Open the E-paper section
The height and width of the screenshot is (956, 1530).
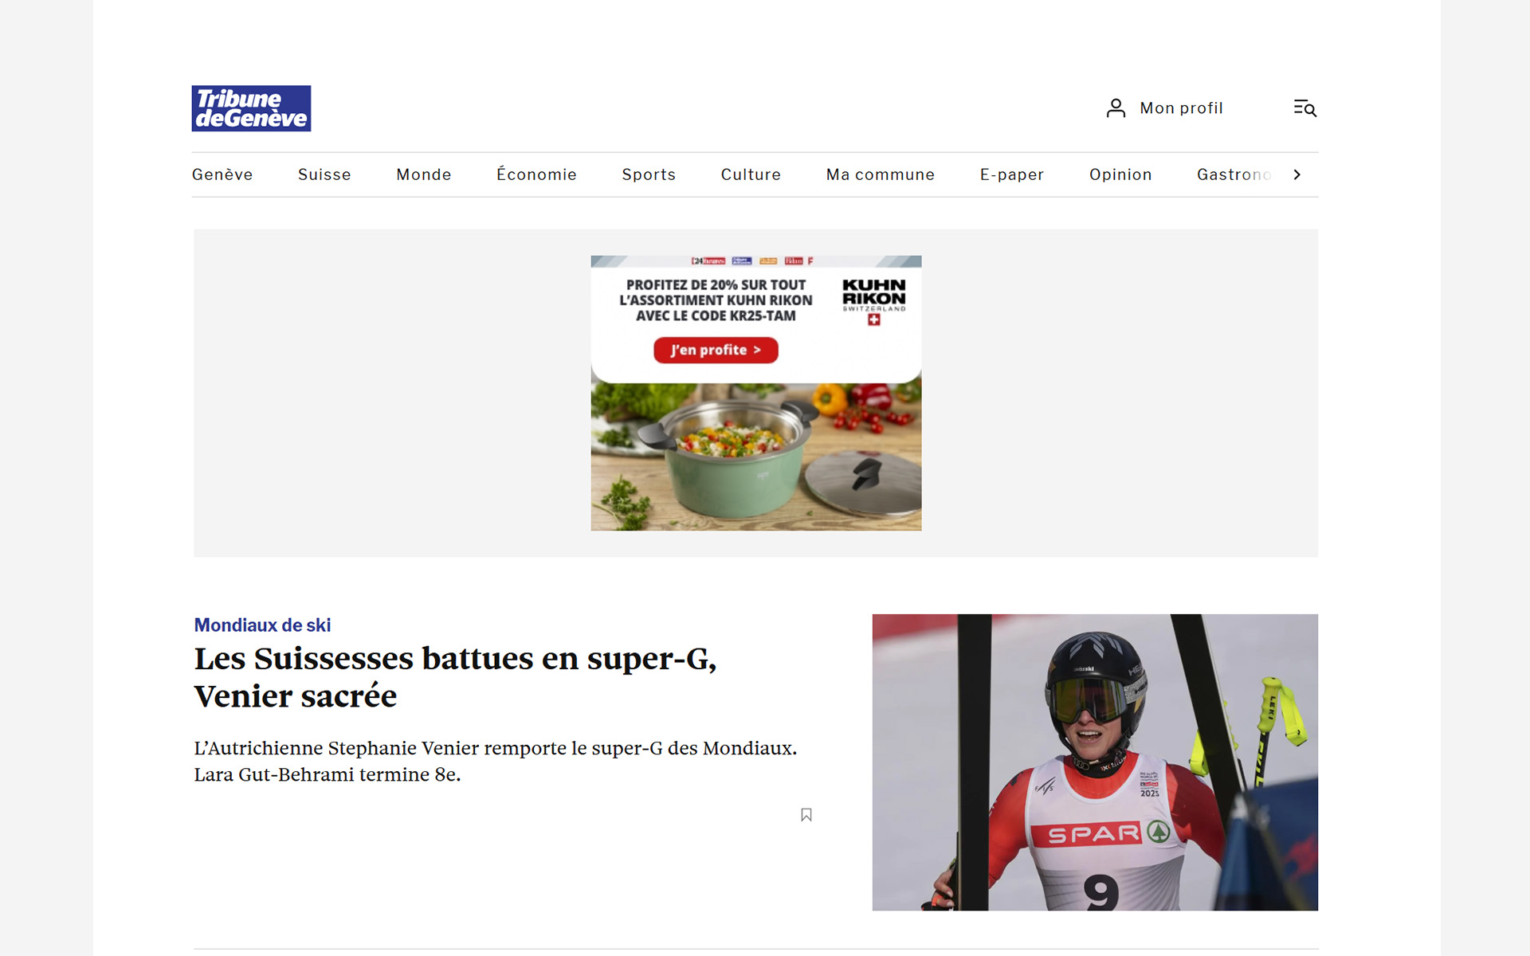[x=1011, y=174]
